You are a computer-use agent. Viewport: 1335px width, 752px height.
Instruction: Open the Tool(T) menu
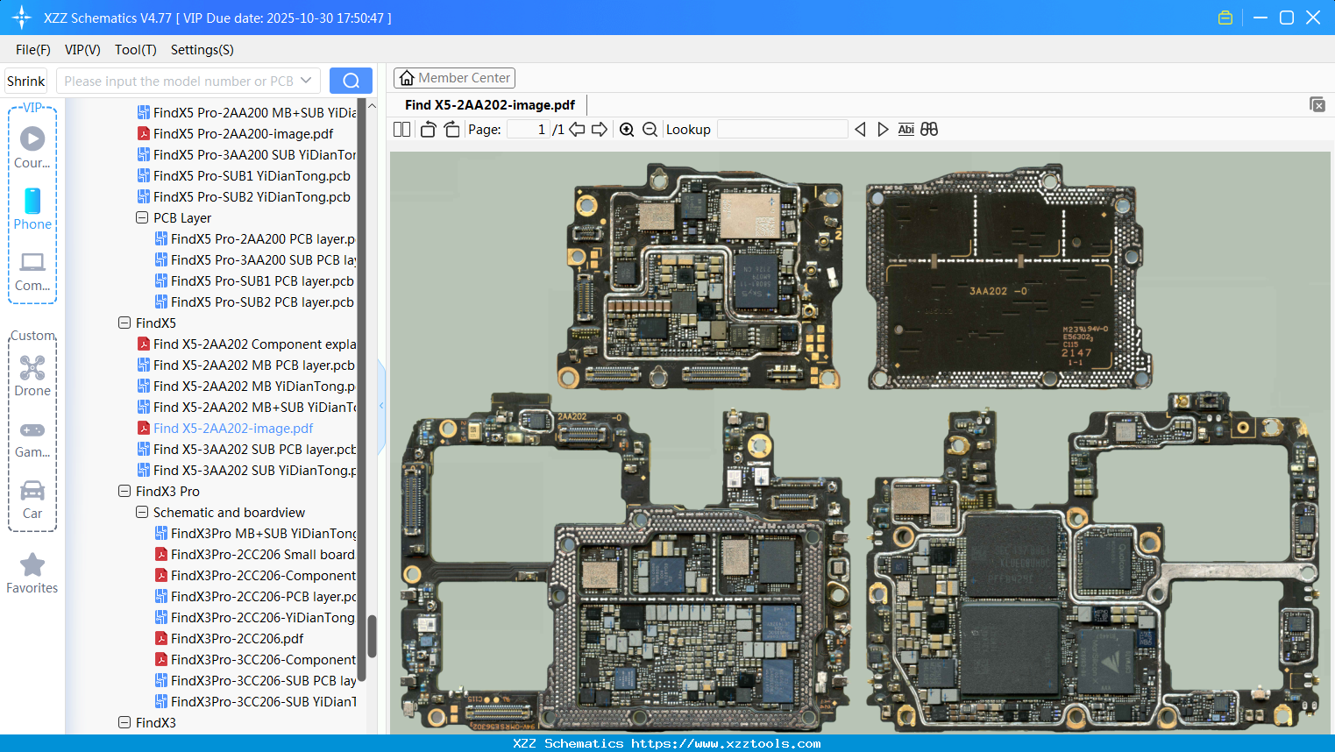coord(136,50)
